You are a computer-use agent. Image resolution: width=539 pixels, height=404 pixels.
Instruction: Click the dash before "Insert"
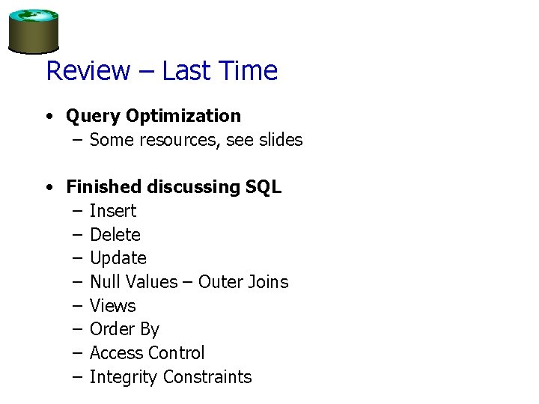77,211
